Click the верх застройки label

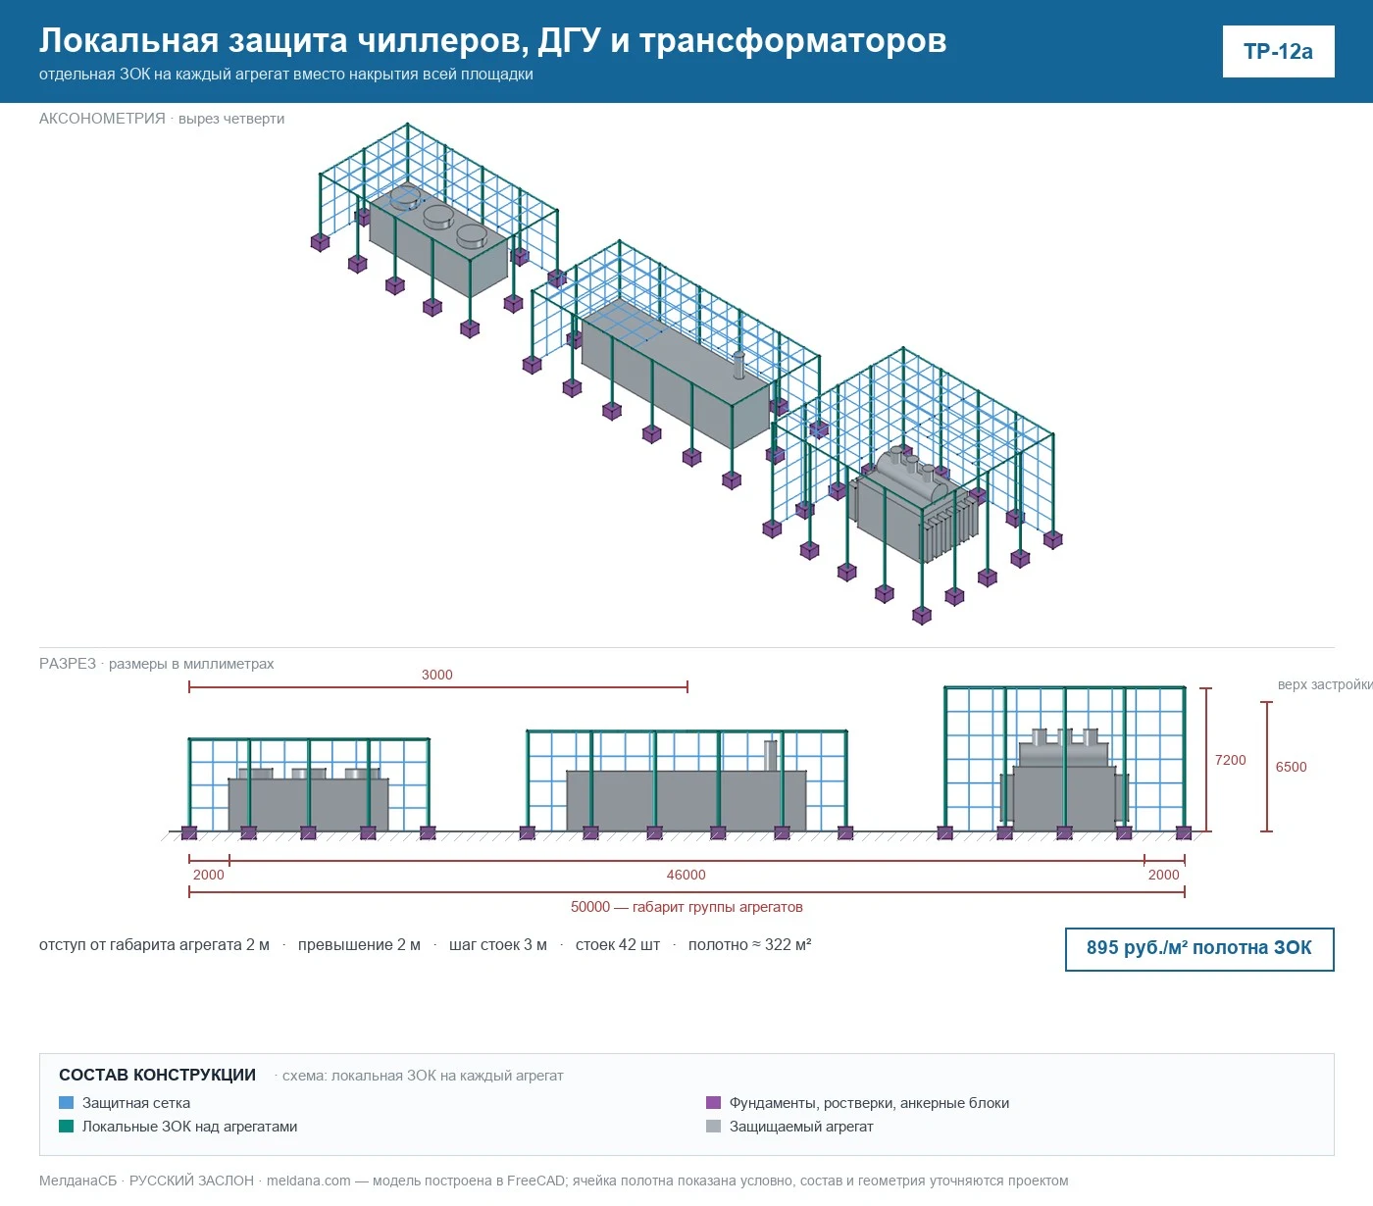coord(1325,684)
